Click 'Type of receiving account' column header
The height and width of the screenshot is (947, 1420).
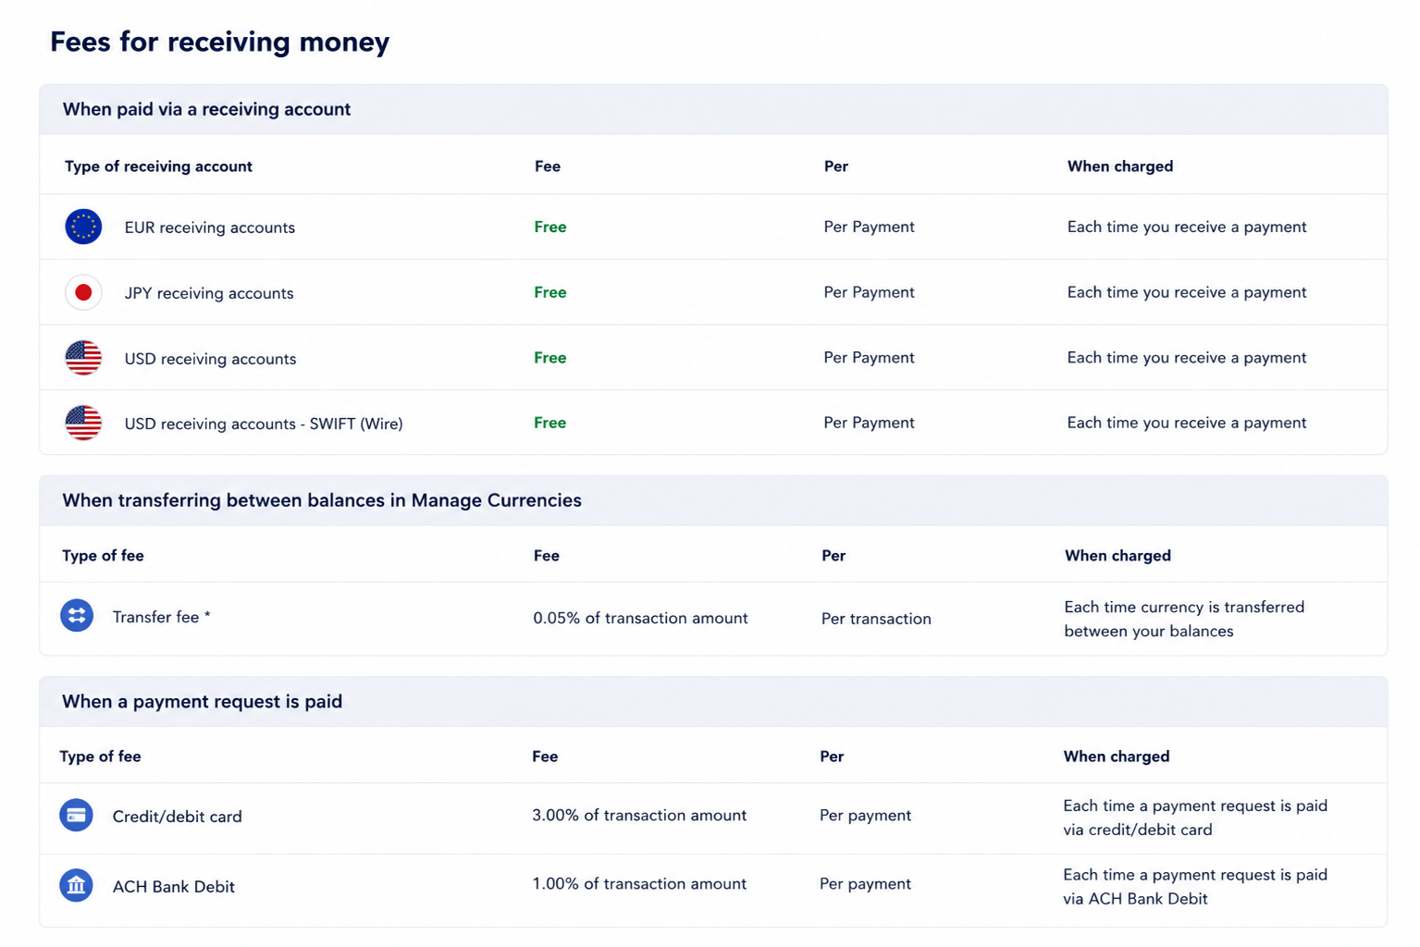tap(158, 166)
